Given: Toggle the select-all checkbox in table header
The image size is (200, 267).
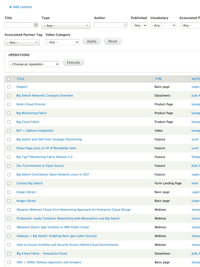Looking at the screenshot, I should (x=9, y=79).
